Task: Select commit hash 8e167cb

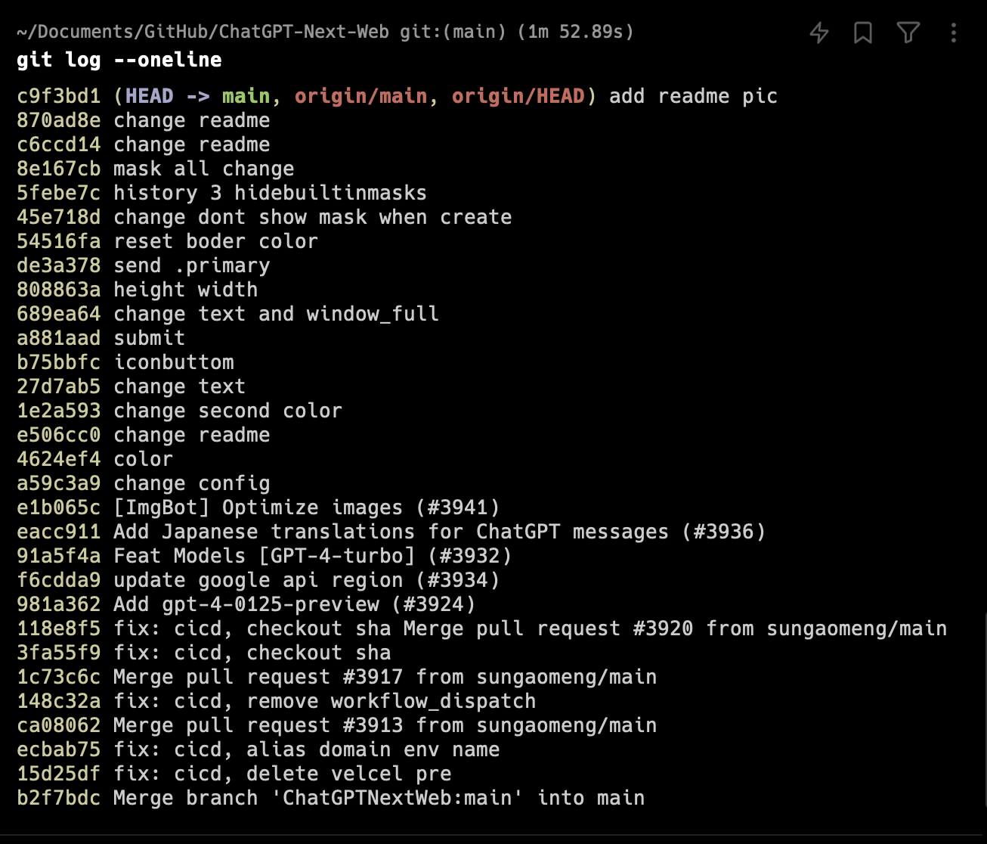Action: point(58,169)
